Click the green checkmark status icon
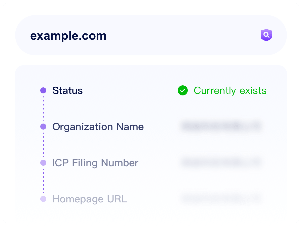The height and width of the screenshot is (226, 302). [183, 90]
